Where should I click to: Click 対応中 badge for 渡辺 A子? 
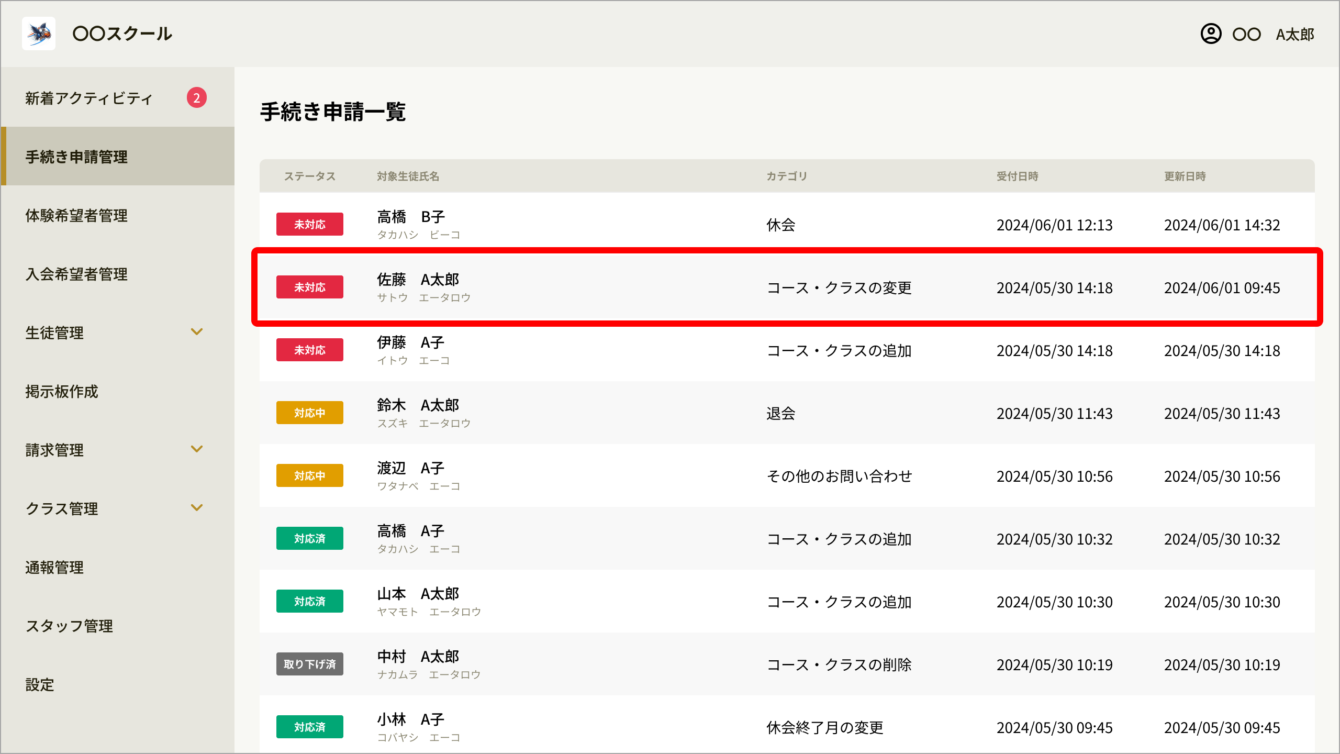pyautogui.click(x=310, y=475)
